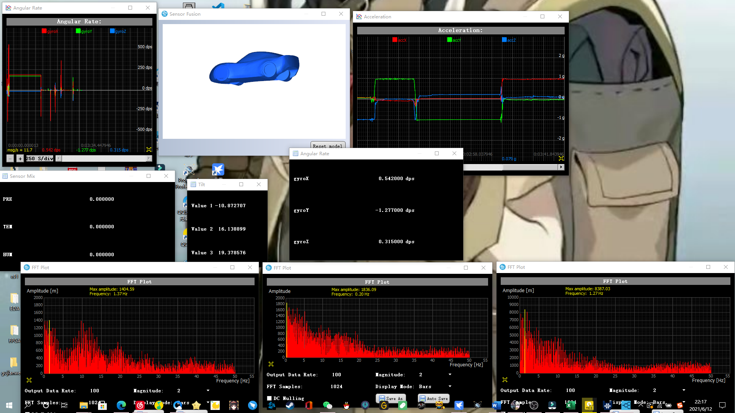Open Microsoft Excel from the taskbar
Image resolution: width=735 pixels, height=413 pixels.
tap(570, 405)
